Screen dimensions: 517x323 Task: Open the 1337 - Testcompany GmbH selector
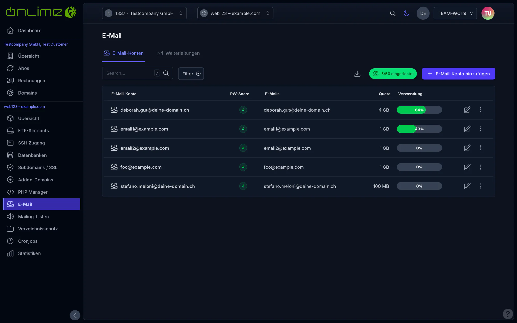click(x=144, y=13)
